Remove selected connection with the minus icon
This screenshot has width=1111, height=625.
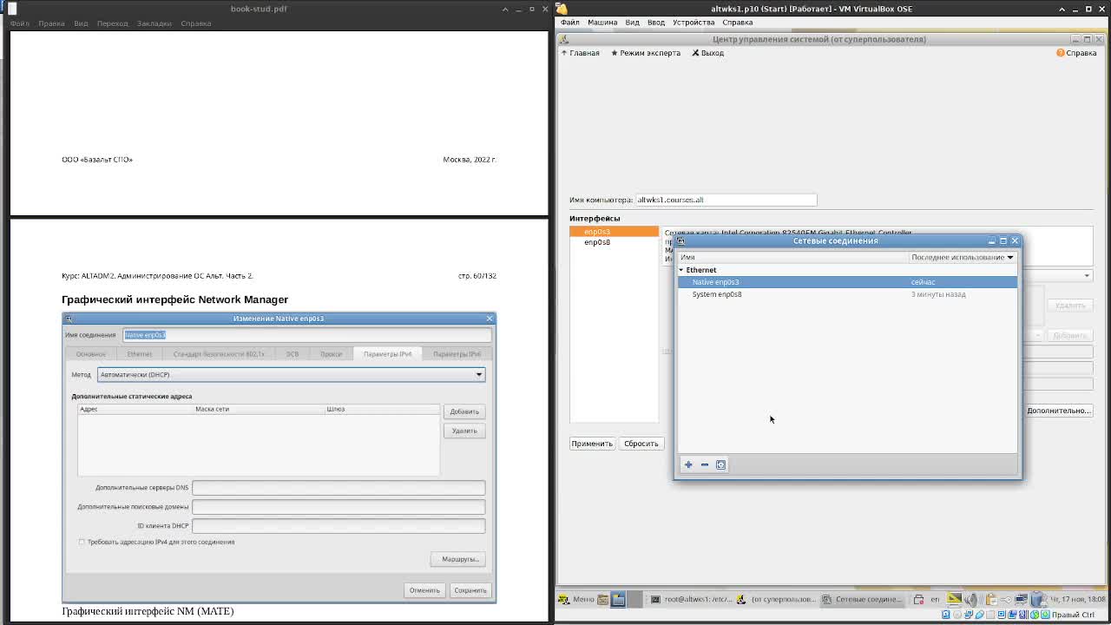705,464
